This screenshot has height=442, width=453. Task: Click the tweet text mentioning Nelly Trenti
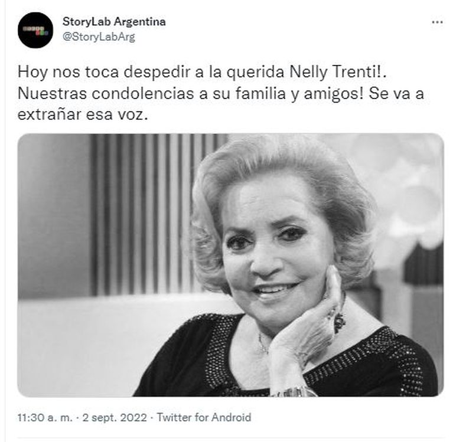(221, 93)
